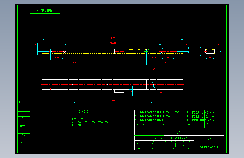Select the 2400 overall length dimension
Image resolution: width=244 pixels, height=158 pixels.
point(113,38)
